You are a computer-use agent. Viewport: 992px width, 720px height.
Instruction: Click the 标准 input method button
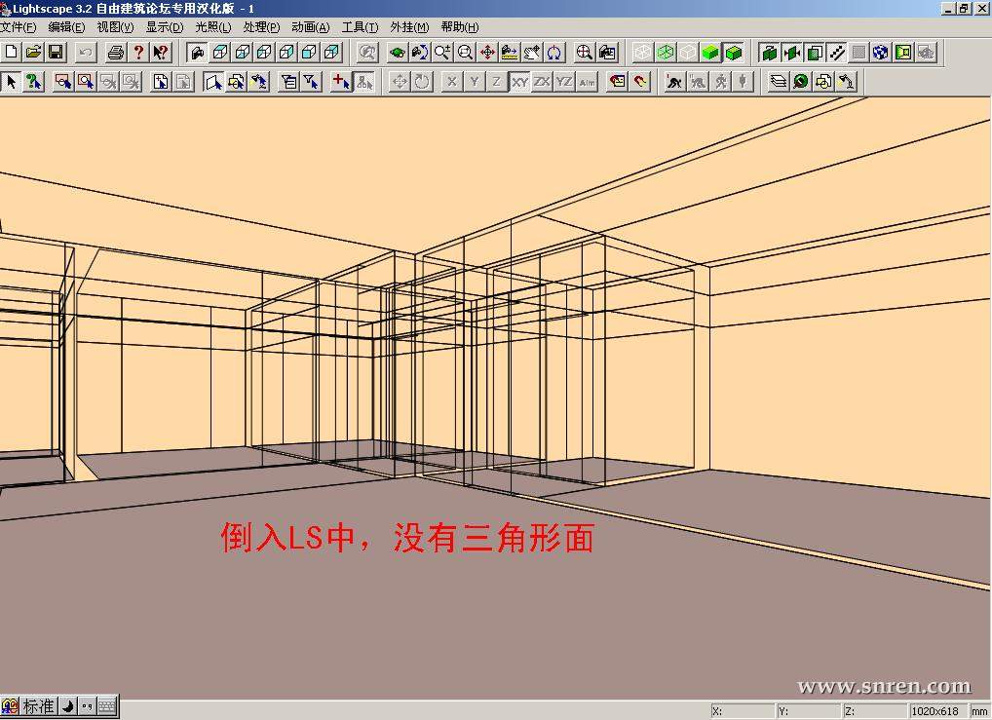click(38, 706)
